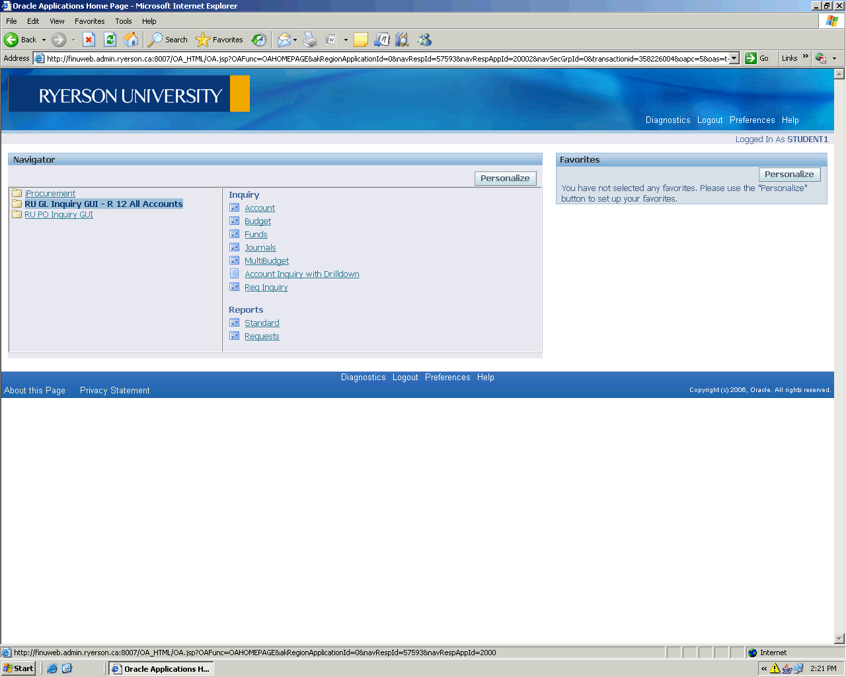Open the Mail toolbar dropdown arrow
The height and width of the screenshot is (677, 846).
pos(295,40)
